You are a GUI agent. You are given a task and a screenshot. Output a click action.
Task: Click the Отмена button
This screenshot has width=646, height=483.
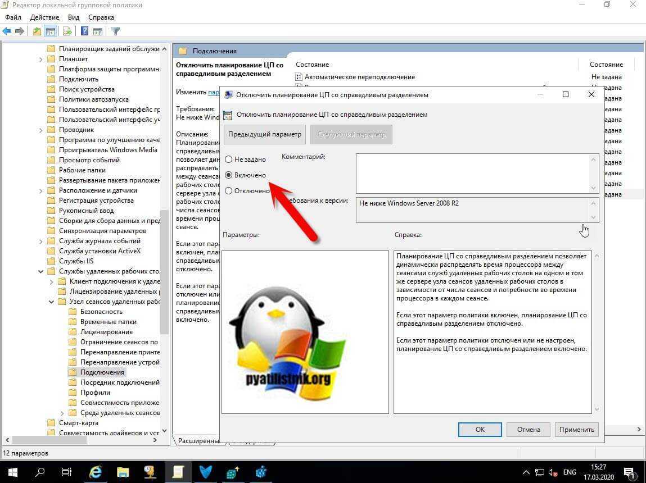click(528, 430)
